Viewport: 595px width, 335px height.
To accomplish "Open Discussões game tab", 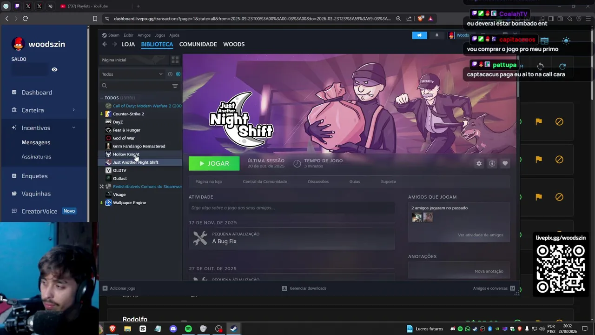I will [318, 182].
